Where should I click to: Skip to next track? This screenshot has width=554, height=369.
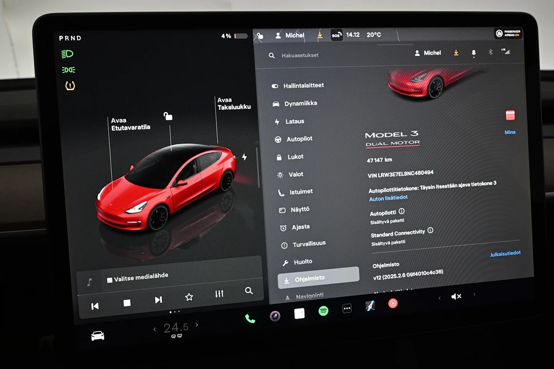[158, 300]
